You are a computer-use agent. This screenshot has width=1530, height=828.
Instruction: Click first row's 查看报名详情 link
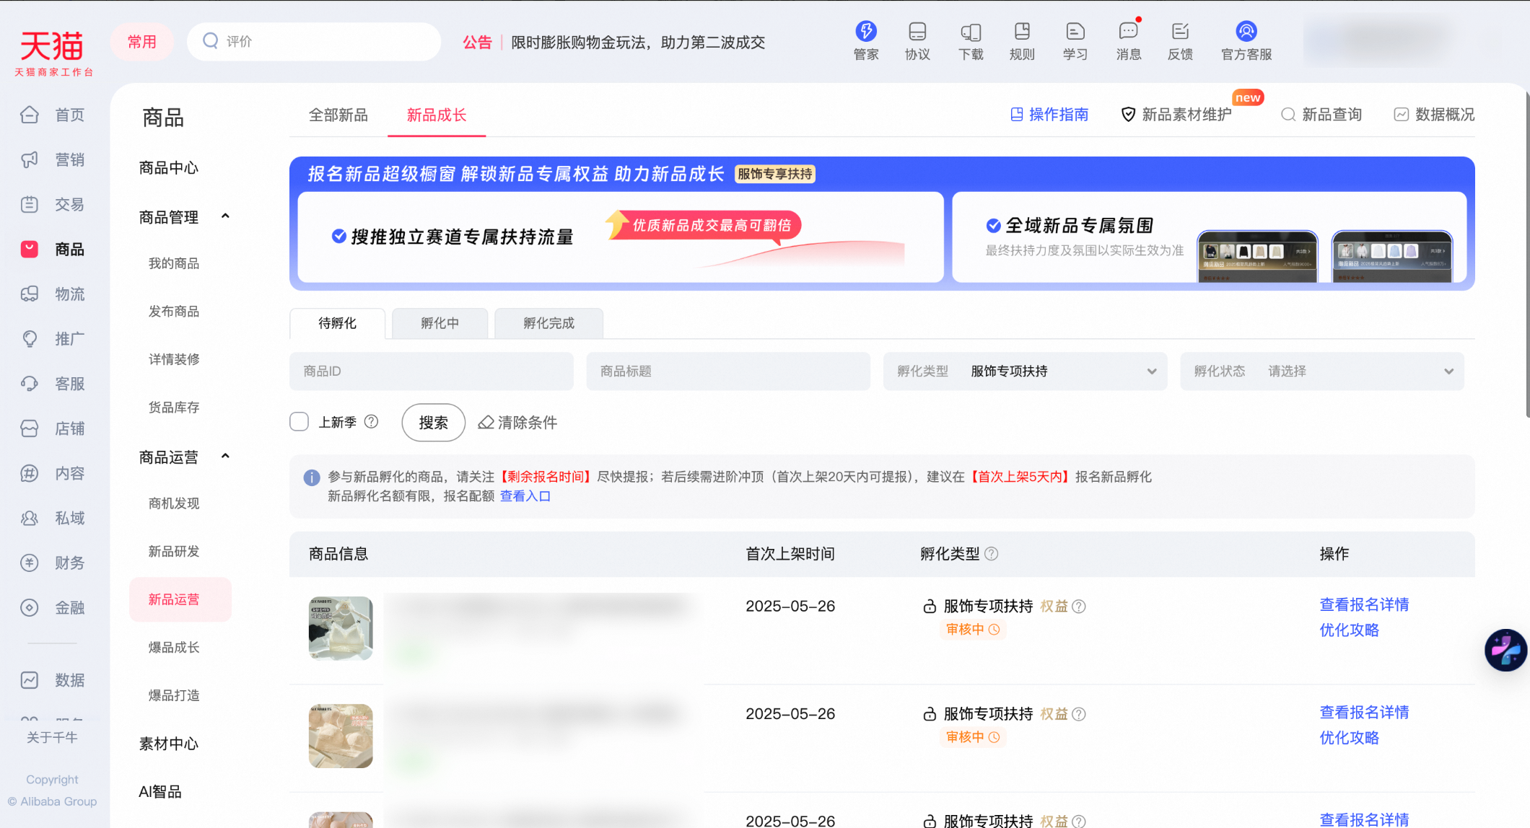[1364, 604]
